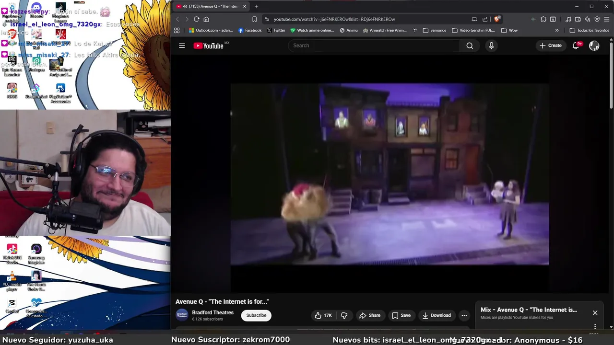Open YouTube notifications bell
Viewport: 614px width, 345px height.
pyautogui.click(x=576, y=46)
